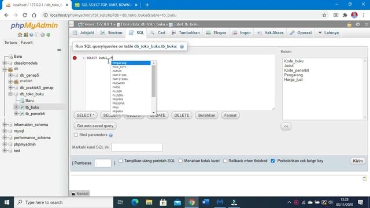Screen dimensions: 370x208
Task: Click the log out icon beside home
Action: point(25,35)
